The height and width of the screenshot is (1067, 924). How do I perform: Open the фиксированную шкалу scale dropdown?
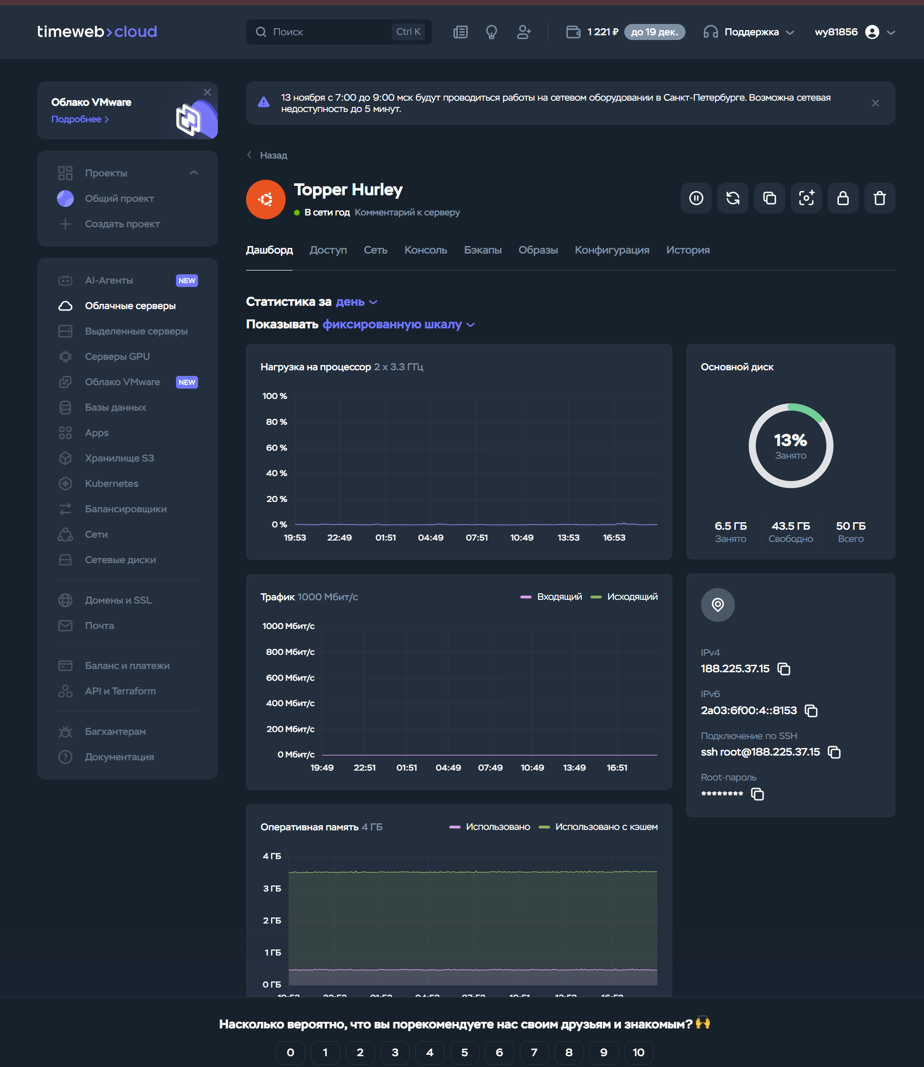point(398,324)
